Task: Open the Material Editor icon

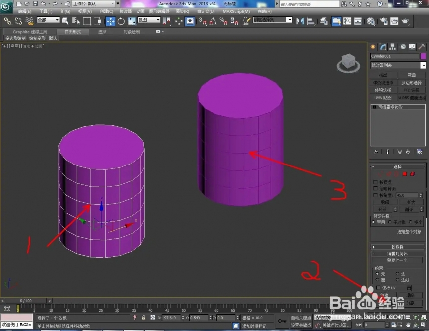Action: (x=371, y=21)
